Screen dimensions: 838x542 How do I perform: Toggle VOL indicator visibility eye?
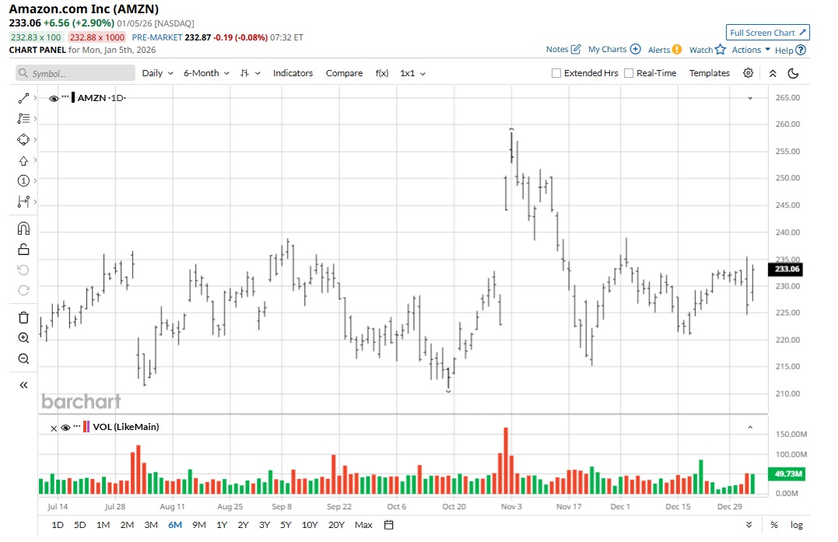point(65,427)
